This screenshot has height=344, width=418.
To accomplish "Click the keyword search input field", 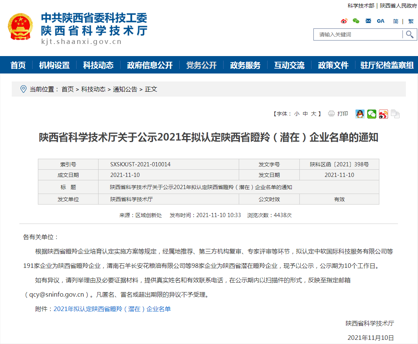I will point(358,34).
